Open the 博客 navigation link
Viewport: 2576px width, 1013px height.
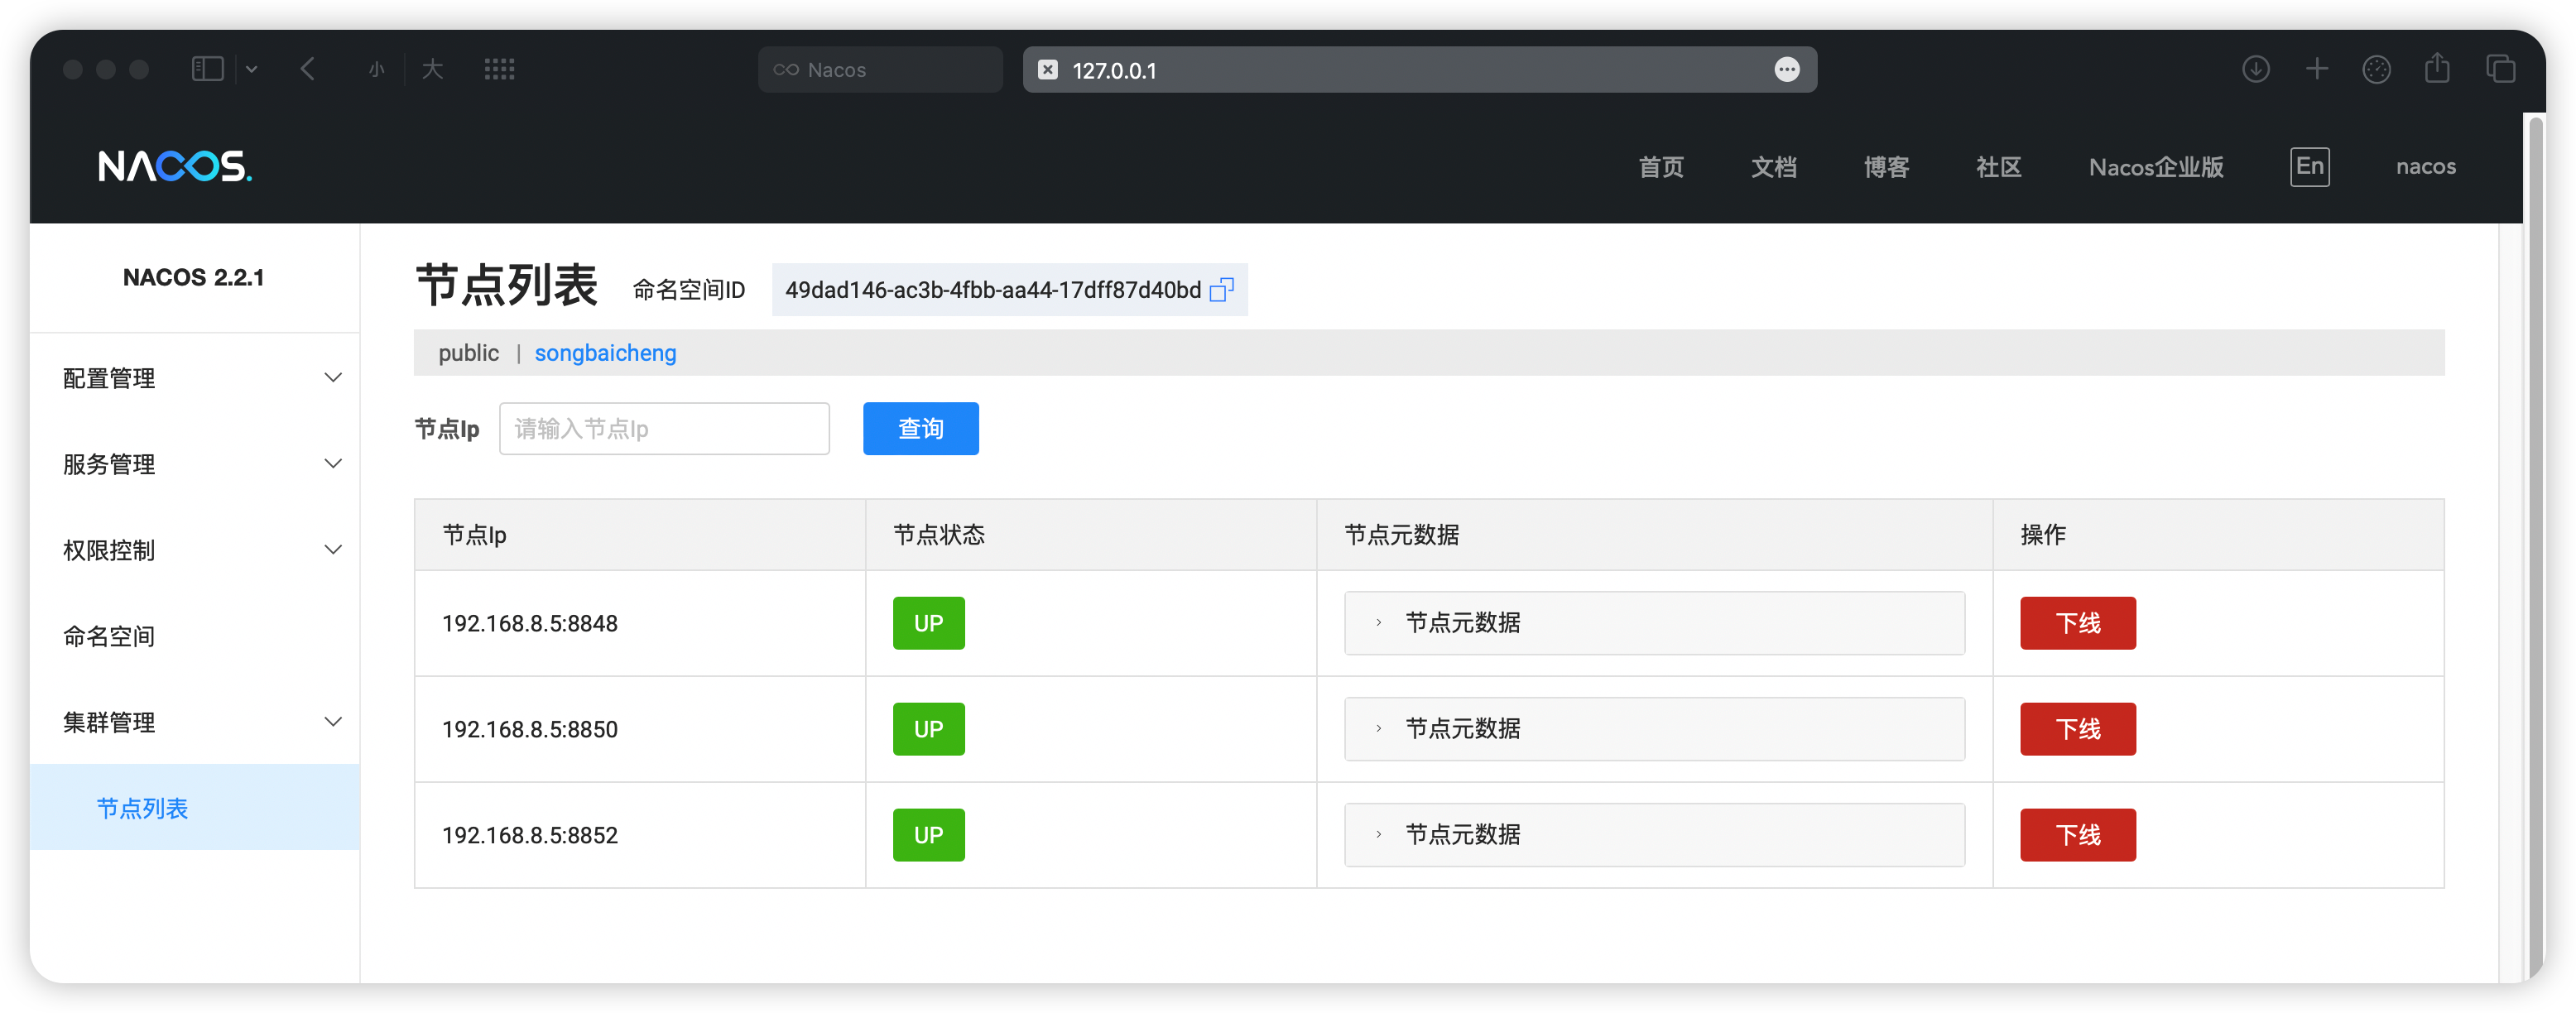click(1886, 167)
